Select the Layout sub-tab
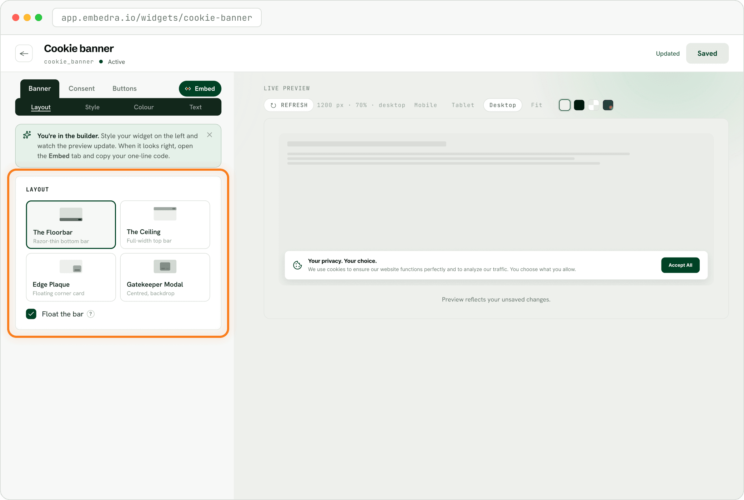744x500 pixels. point(41,107)
